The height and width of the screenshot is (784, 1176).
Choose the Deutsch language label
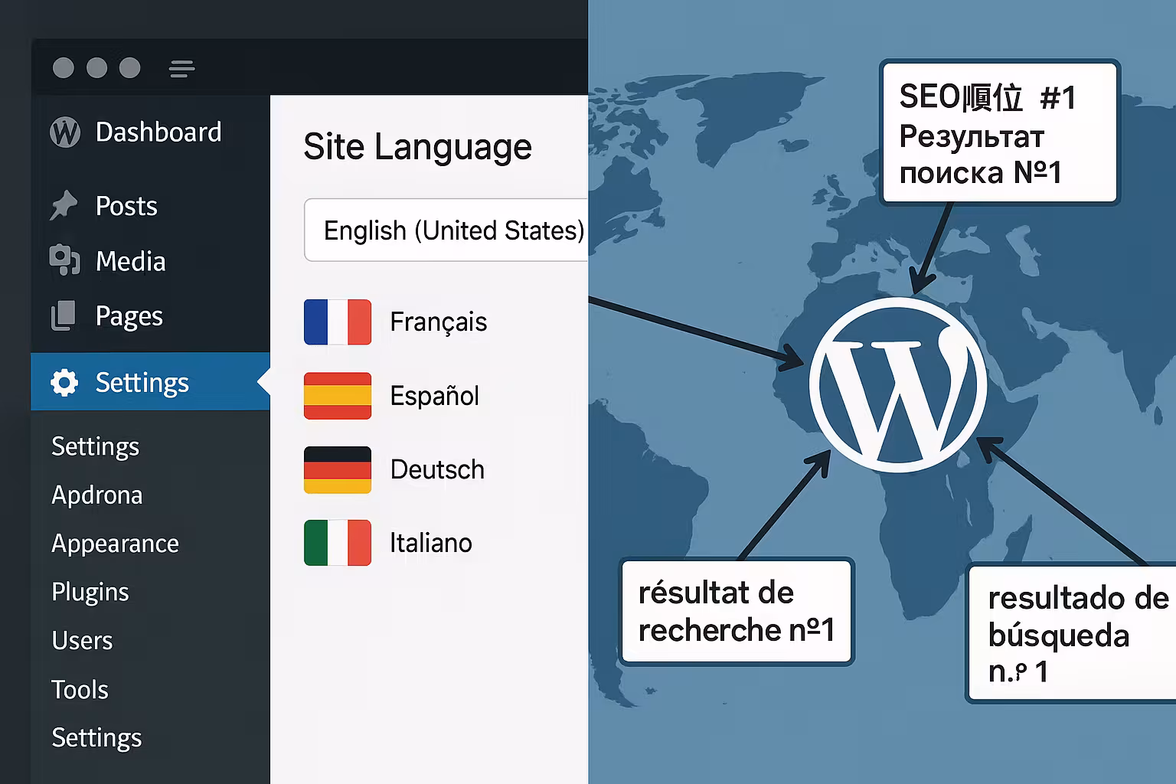(437, 469)
